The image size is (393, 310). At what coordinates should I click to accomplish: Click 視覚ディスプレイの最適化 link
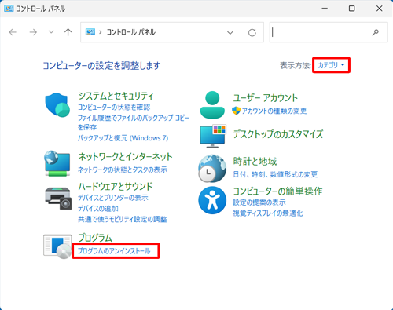click(x=268, y=213)
